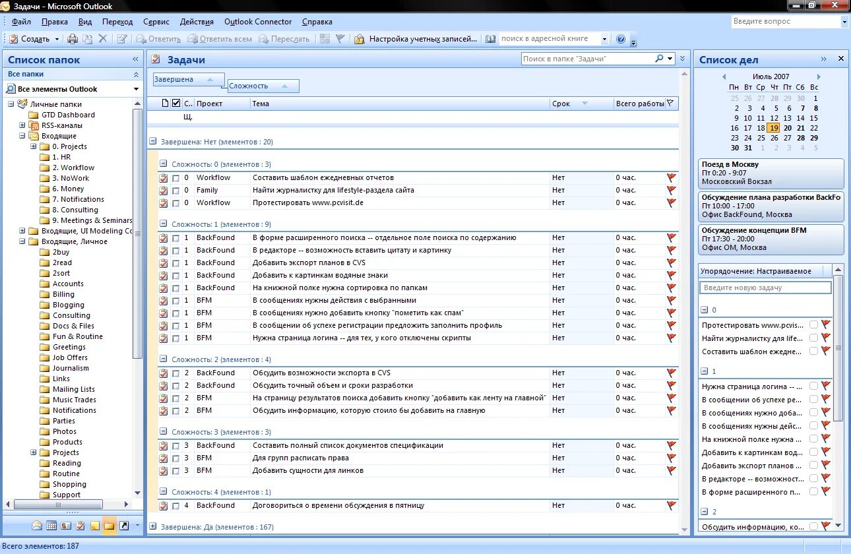Click the RSS-каналы folder icon
This screenshot has height=554, width=851.
coord(34,125)
